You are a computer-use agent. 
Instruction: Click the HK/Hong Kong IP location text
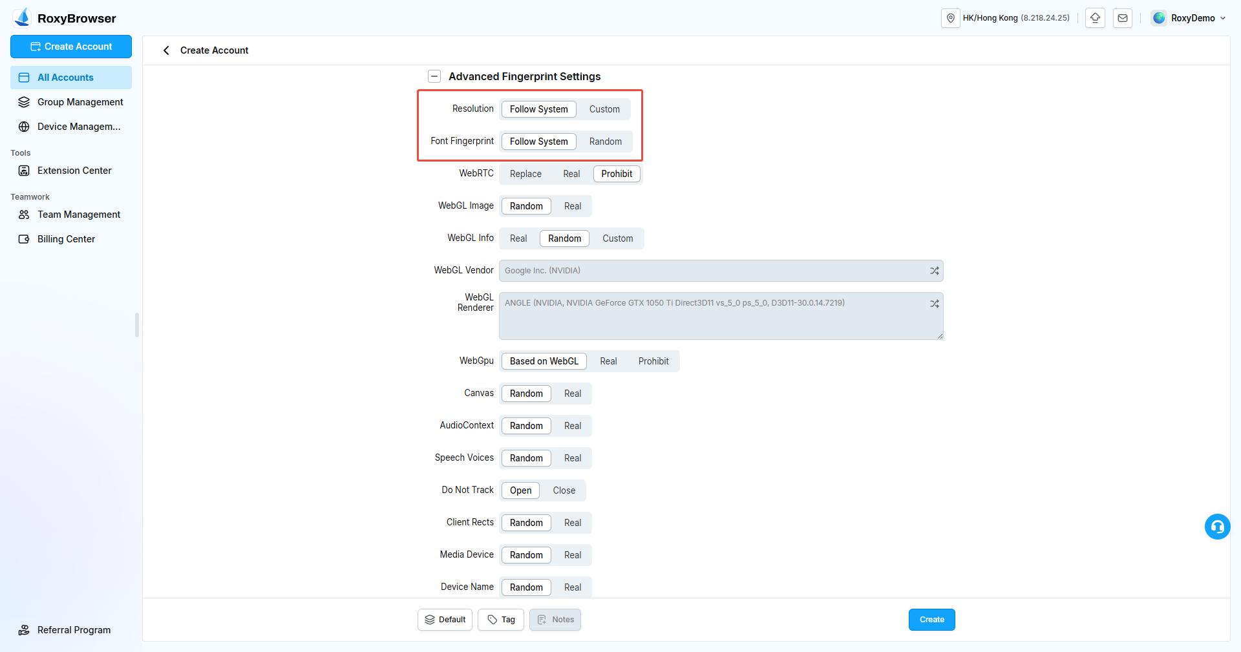[1015, 18]
